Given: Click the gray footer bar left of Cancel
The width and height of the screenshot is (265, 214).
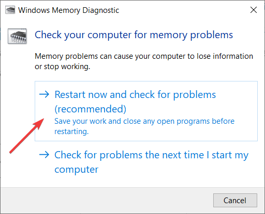Looking at the screenshot, I should [107, 200].
